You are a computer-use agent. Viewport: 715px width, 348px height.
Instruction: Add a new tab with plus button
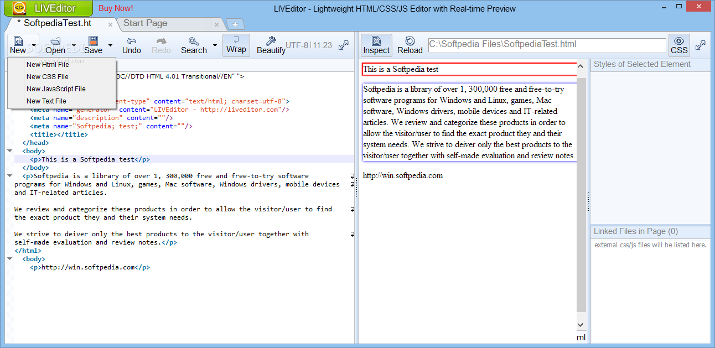coord(235,24)
